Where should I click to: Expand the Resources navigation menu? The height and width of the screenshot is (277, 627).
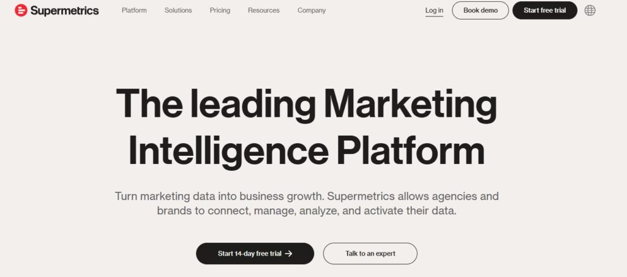click(264, 10)
